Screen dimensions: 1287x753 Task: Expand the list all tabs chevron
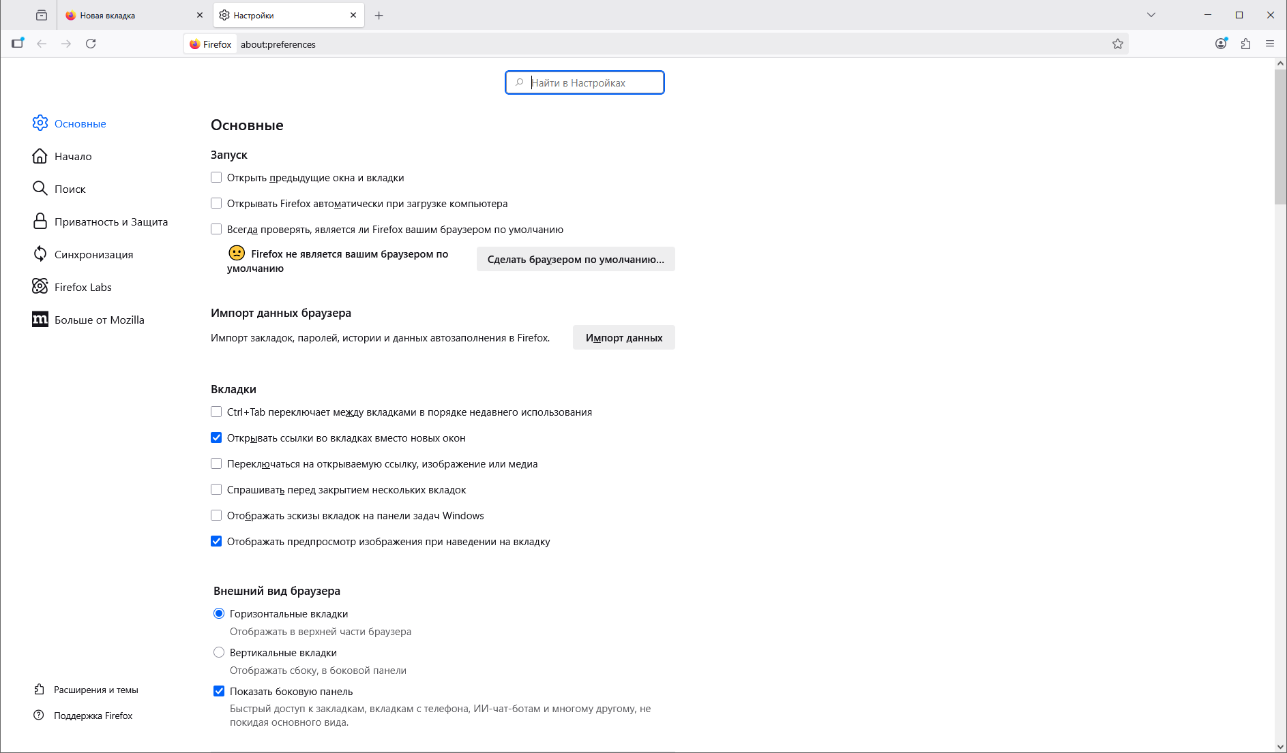(x=1151, y=15)
